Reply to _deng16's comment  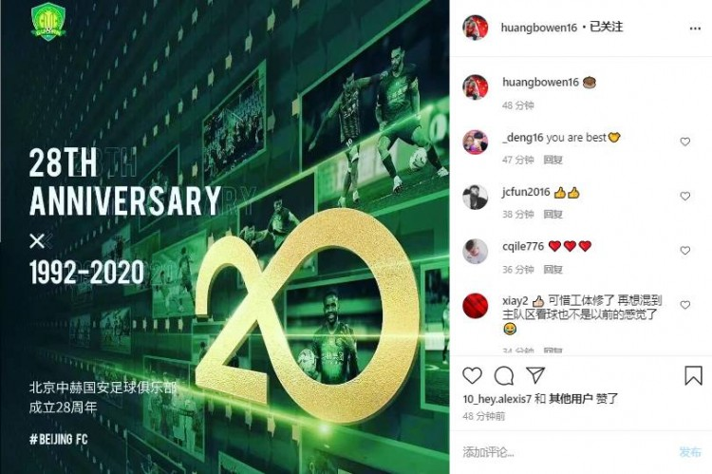[x=553, y=160]
